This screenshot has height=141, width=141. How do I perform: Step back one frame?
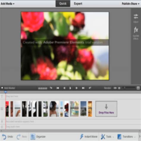click(x=64, y=88)
